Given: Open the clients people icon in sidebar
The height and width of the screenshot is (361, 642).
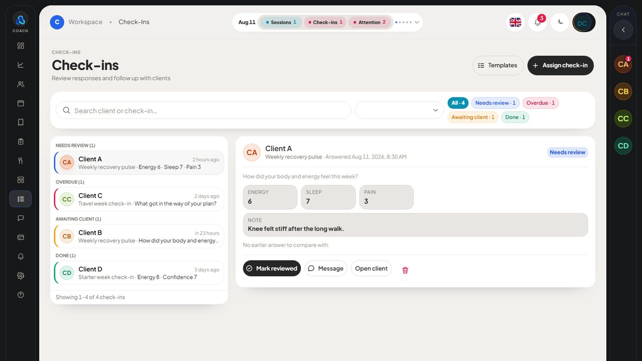Looking at the screenshot, I should (x=21, y=84).
